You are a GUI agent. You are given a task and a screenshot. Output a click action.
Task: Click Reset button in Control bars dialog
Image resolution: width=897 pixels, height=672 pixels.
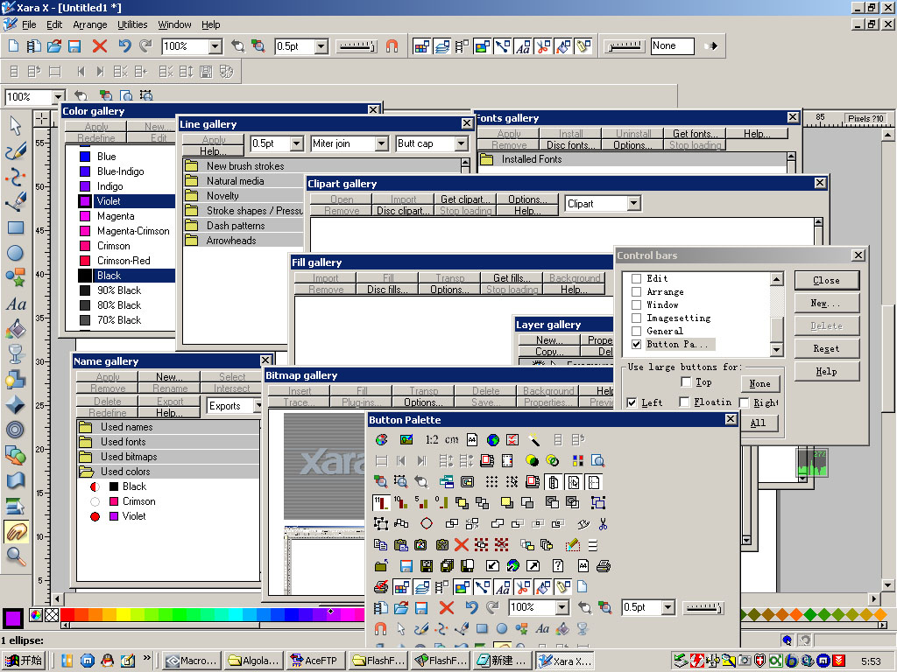[827, 348]
